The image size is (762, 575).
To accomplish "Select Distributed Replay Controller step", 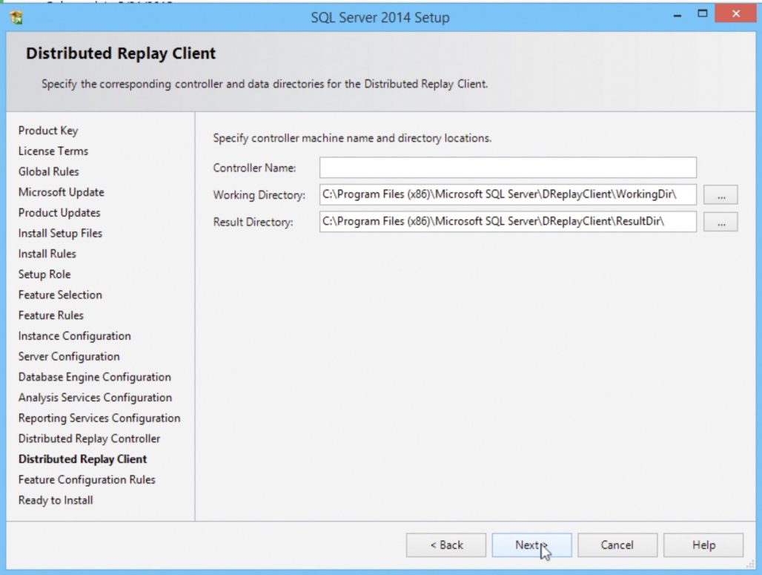I will point(87,438).
